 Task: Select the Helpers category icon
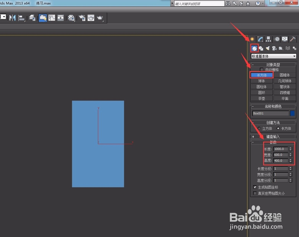[x=281, y=48]
